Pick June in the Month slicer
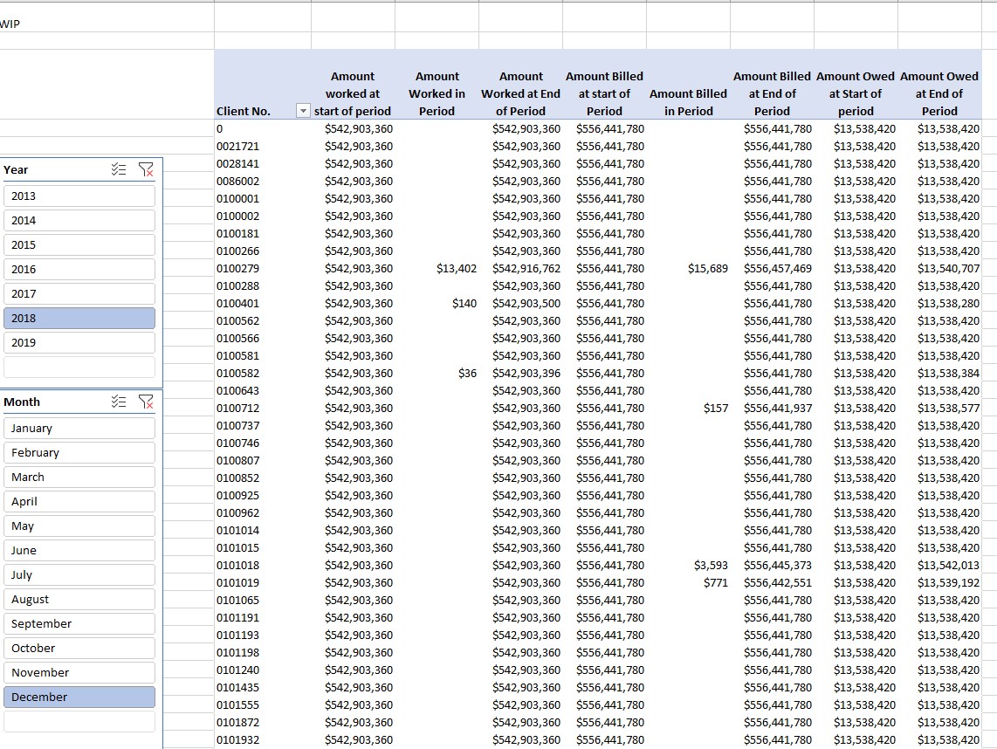The height and width of the screenshot is (749, 997). point(79,550)
